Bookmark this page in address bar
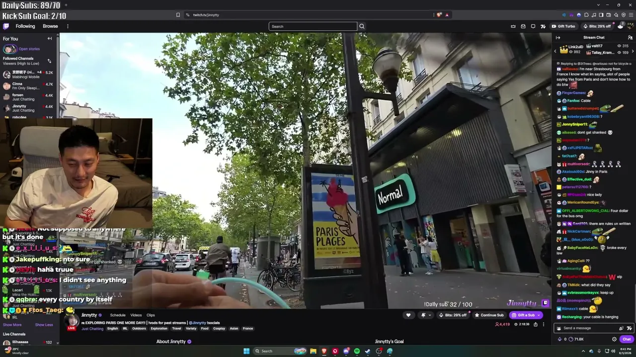The height and width of the screenshot is (357, 636). pyautogui.click(x=178, y=15)
